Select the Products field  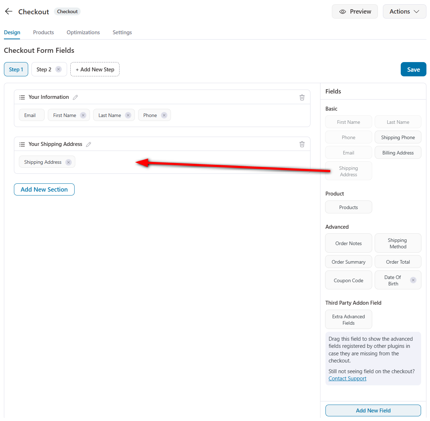349,207
